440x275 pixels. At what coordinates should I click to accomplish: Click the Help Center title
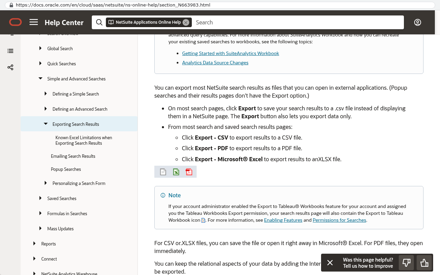click(x=64, y=22)
